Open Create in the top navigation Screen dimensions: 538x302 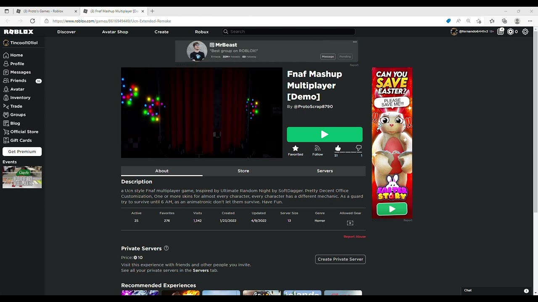pyautogui.click(x=161, y=32)
